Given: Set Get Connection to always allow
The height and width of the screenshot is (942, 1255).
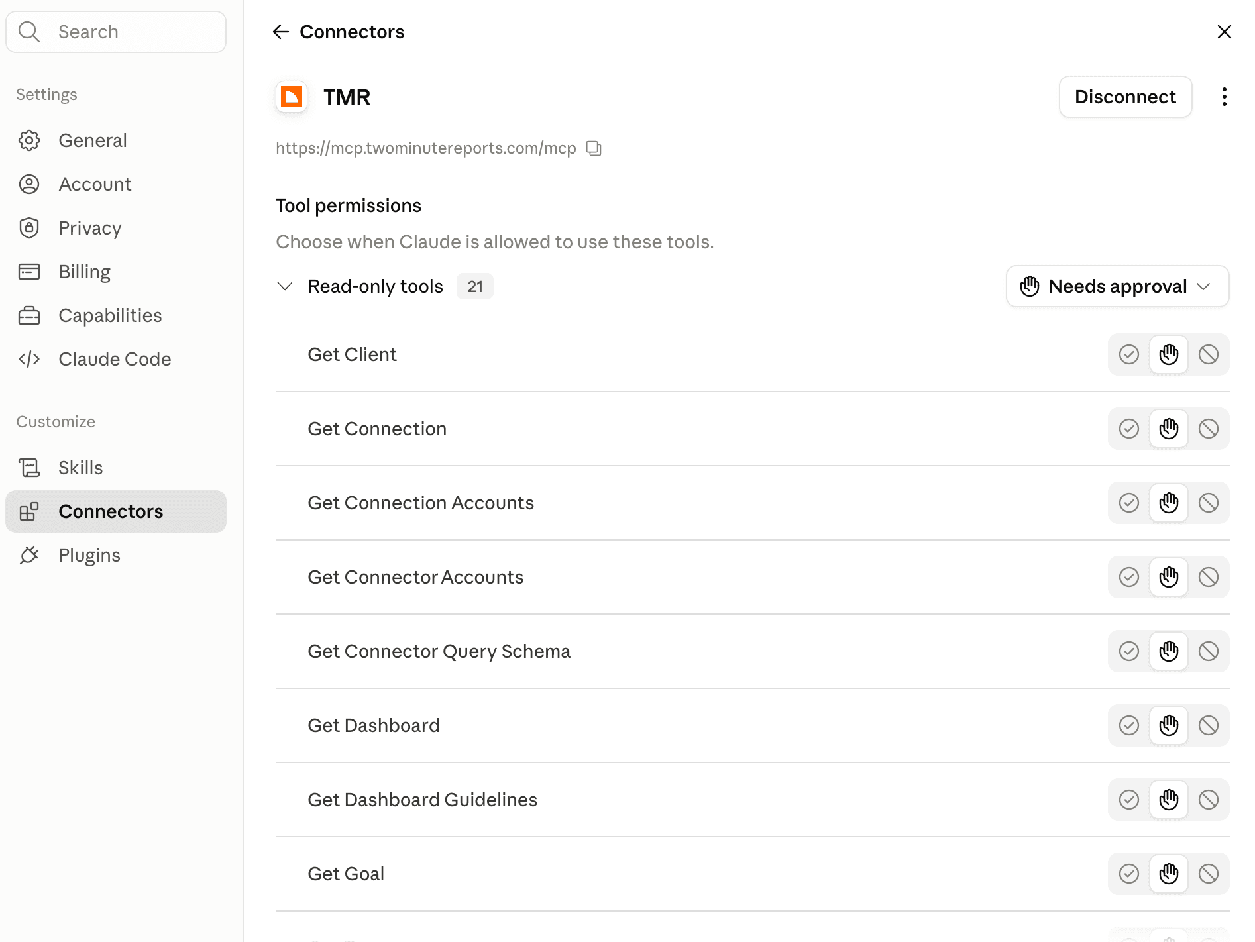Looking at the screenshot, I should [x=1128, y=429].
